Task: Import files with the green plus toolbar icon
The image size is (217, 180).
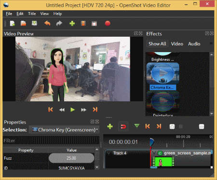Action: click(72, 24)
